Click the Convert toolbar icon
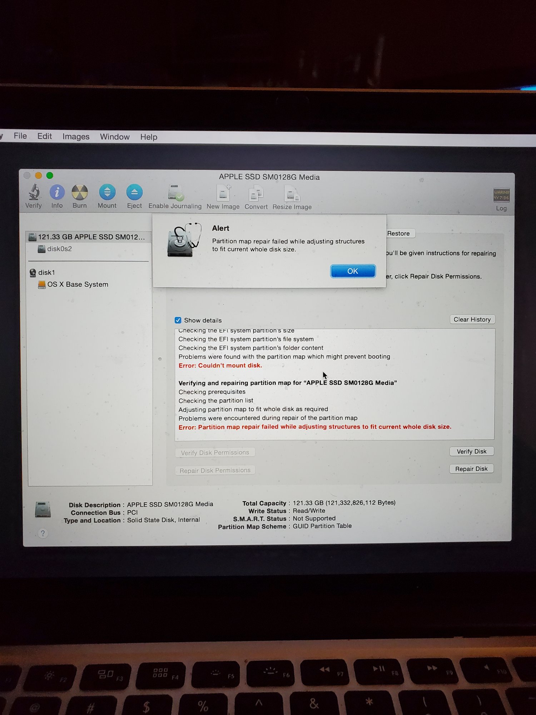 [x=256, y=193]
